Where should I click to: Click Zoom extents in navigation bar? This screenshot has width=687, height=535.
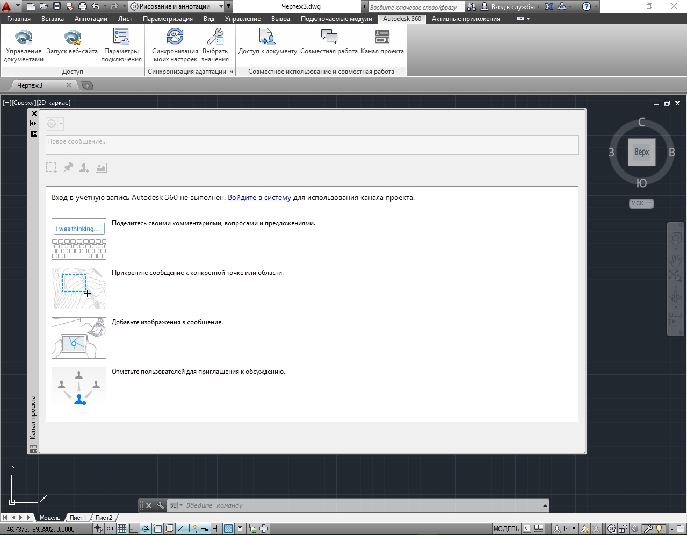click(x=675, y=276)
